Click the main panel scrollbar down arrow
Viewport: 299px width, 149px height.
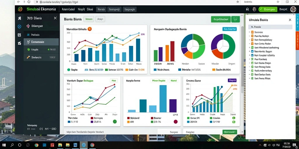242,132
